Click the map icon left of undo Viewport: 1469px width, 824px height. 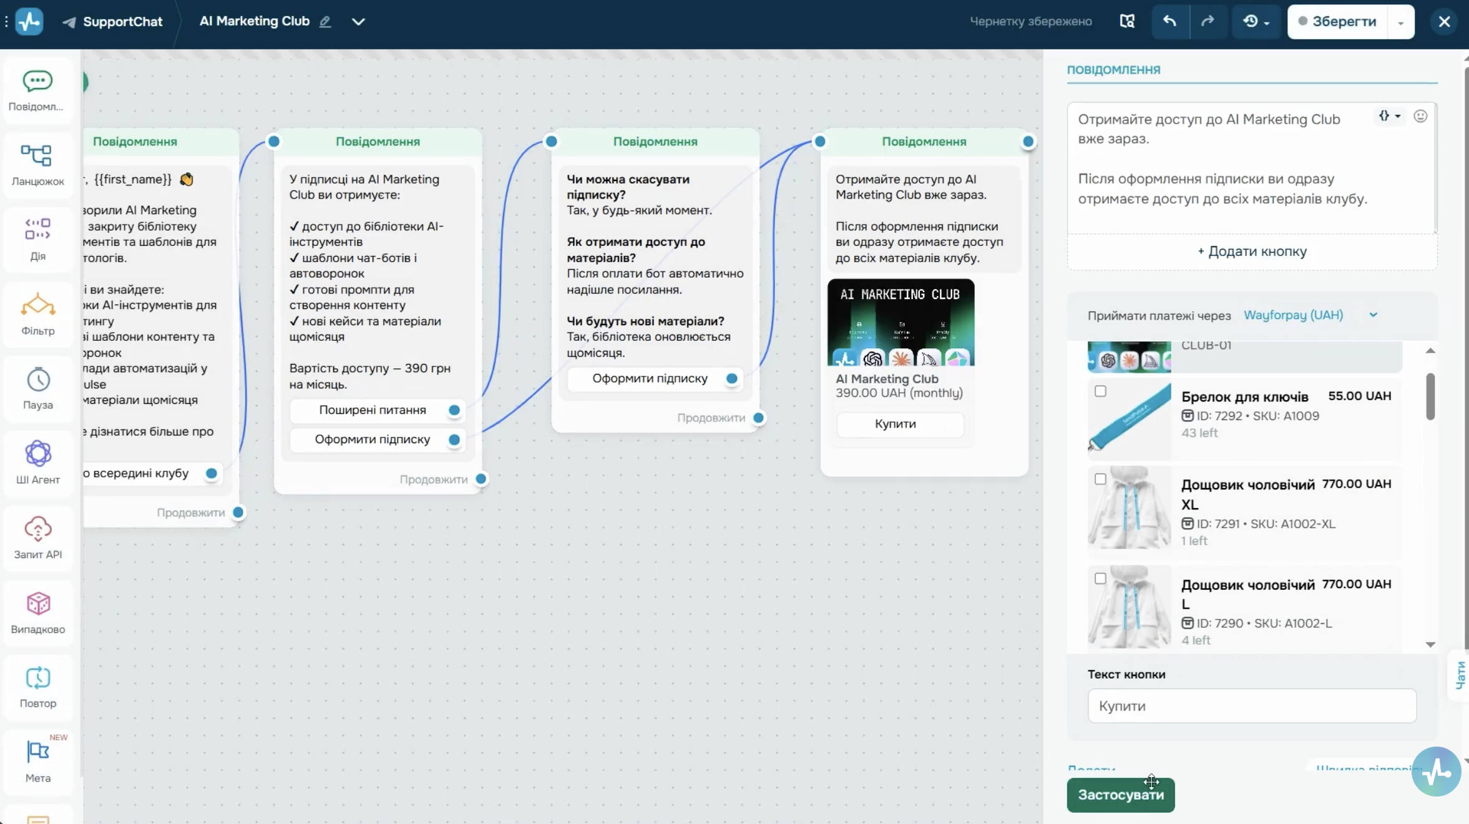pyautogui.click(x=1127, y=21)
